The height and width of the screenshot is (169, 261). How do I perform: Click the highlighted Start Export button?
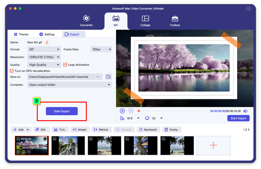[x=62, y=111]
